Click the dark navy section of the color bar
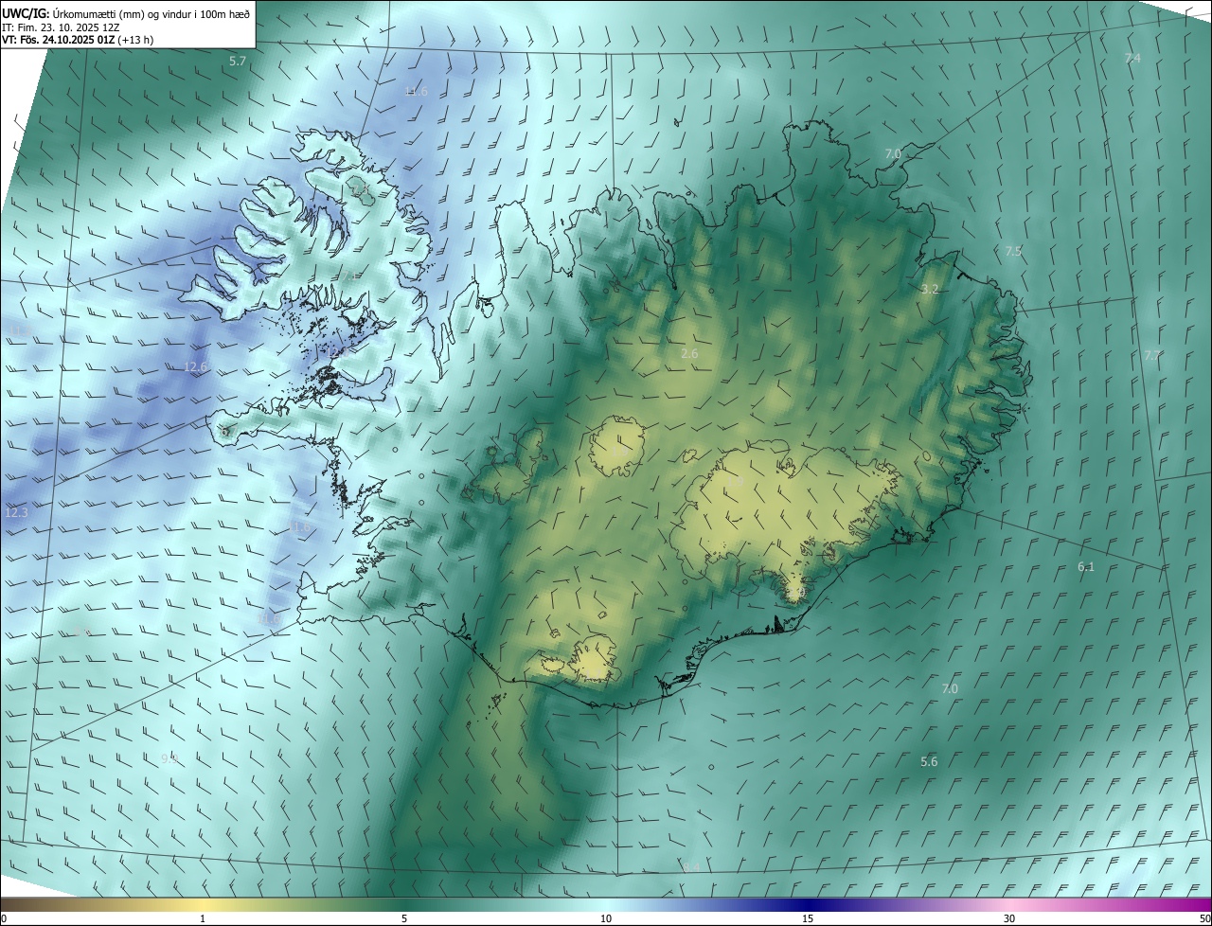This screenshot has width=1212, height=926. [x=808, y=904]
